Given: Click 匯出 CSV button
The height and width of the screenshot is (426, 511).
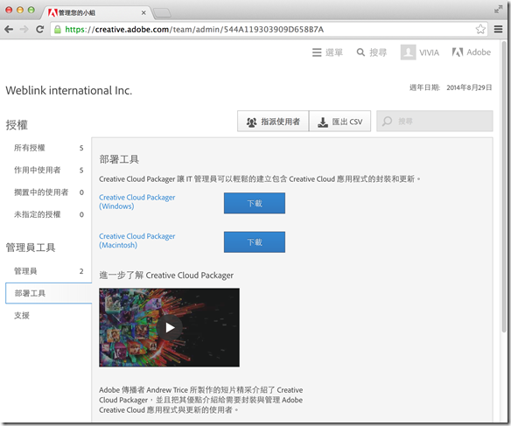Looking at the screenshot, I should pyautogui.click(x=339, y=122).
